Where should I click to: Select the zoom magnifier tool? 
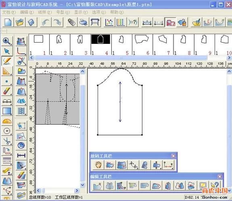click(7, 41)
